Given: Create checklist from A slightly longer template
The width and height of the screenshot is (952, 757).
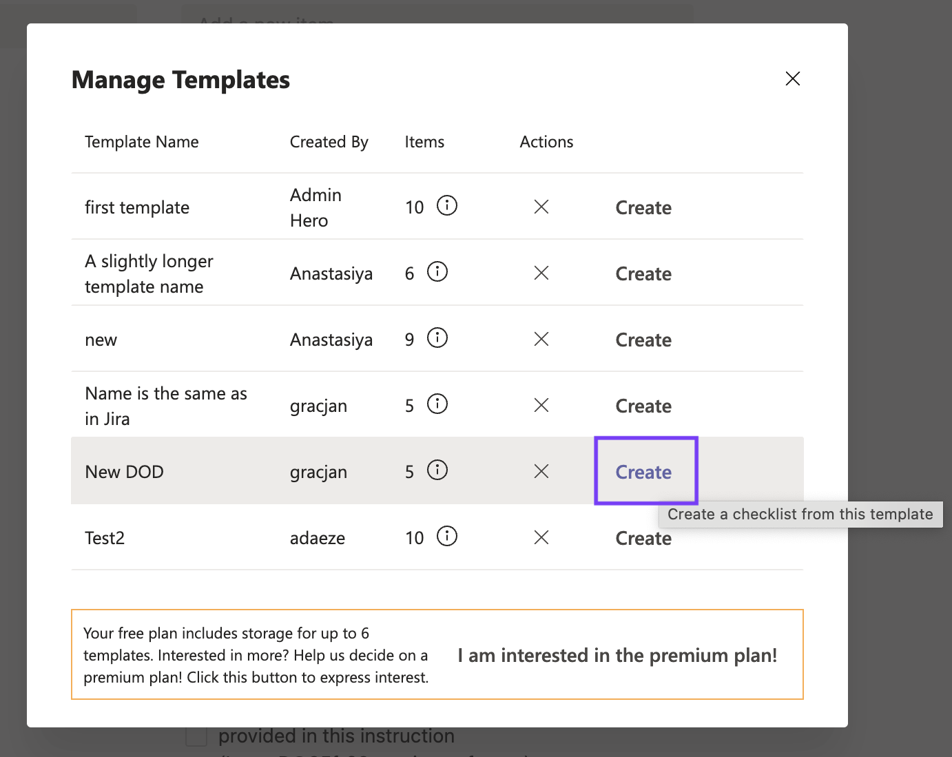Looking at the screenshot, I should coord(643,274).
